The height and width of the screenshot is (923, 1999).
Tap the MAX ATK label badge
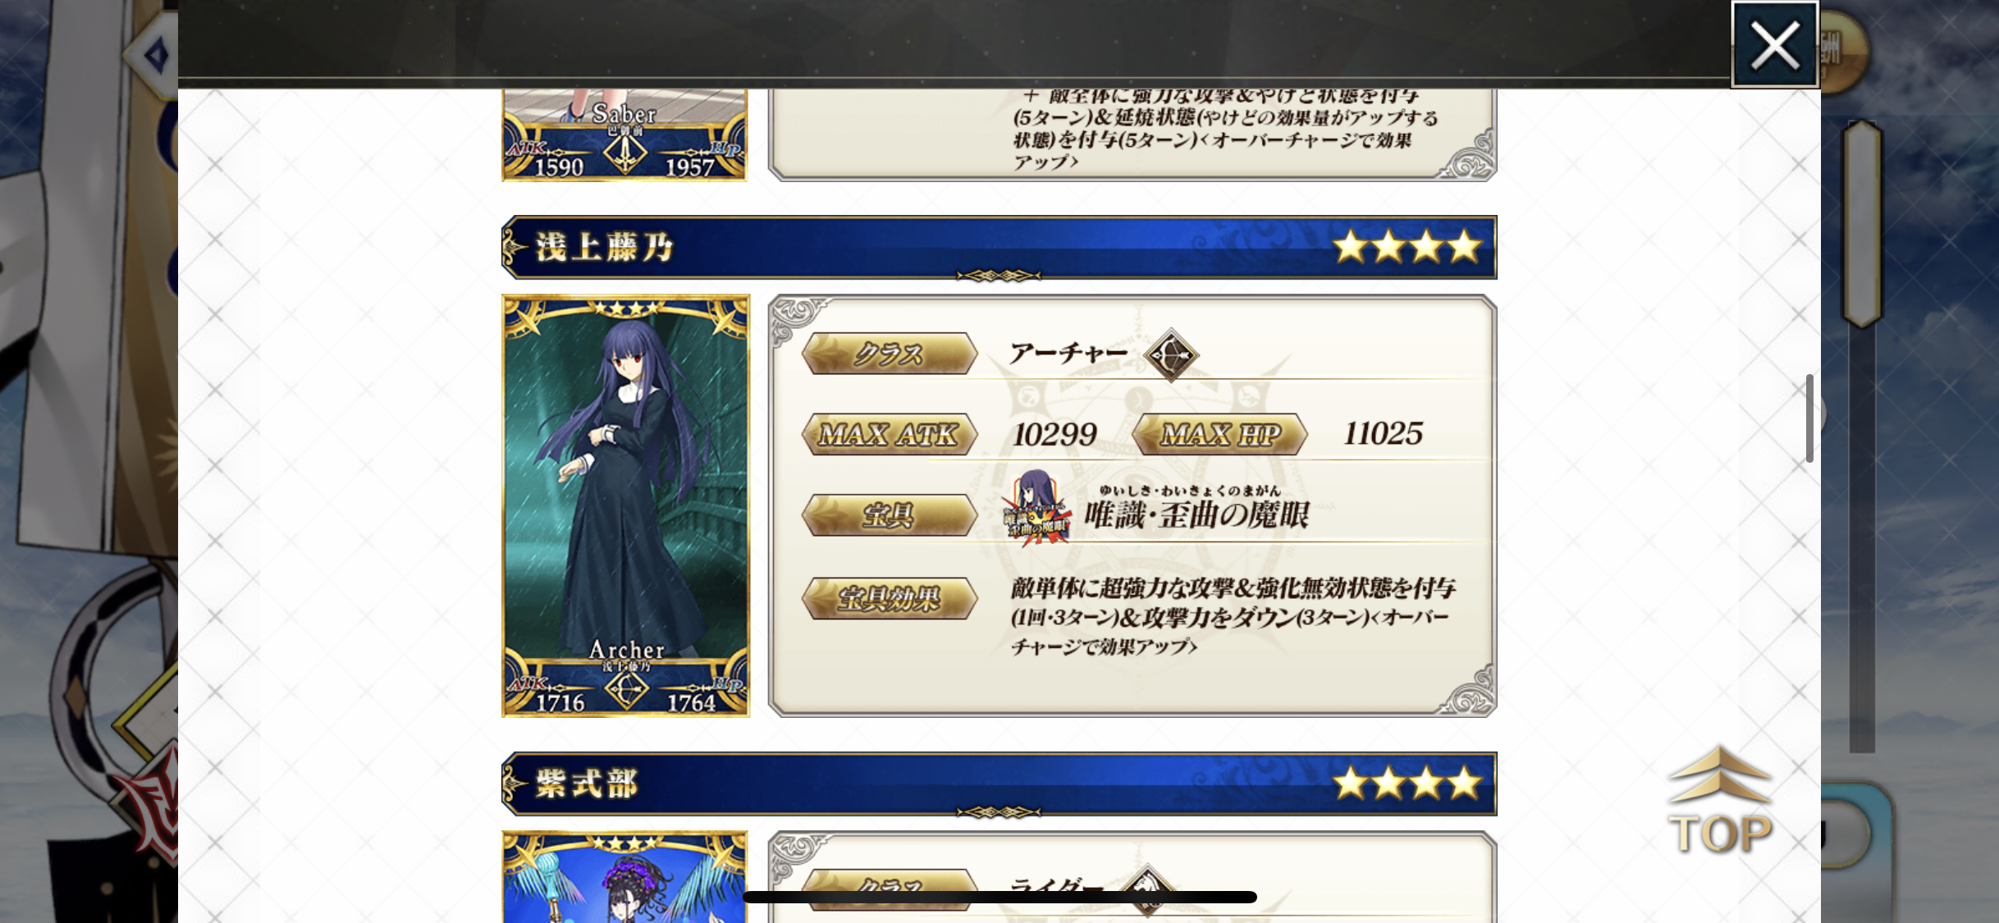pyautogui.click(x=890, y=434)
